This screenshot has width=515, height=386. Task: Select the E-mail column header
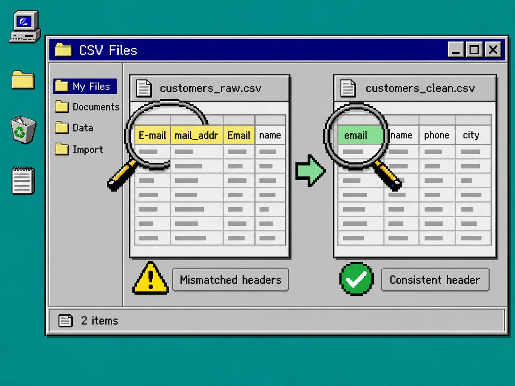coord(153,135)
